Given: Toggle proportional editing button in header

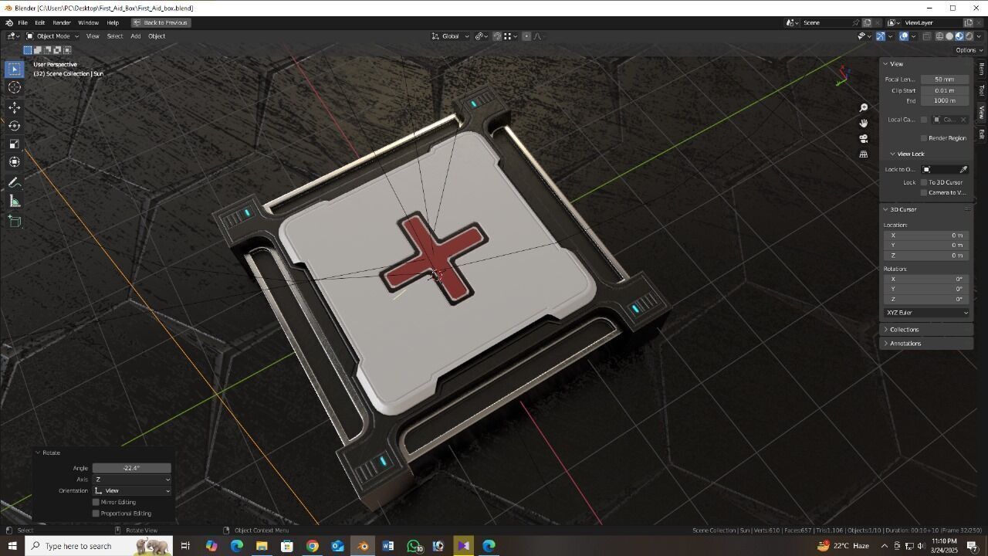Looking at the screenshot, I should pyautogui.click(x=526, y=36).
